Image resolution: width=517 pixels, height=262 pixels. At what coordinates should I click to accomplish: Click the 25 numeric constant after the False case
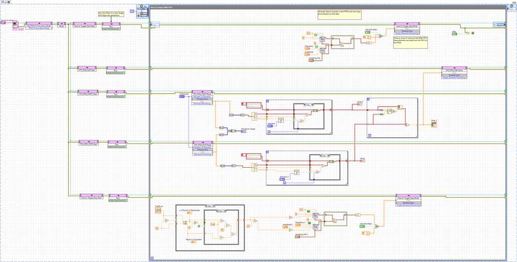(x=248, y=226)
